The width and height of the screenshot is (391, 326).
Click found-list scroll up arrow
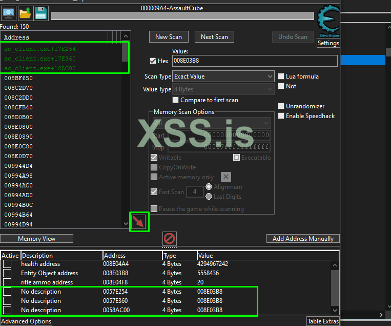point(126,36)
